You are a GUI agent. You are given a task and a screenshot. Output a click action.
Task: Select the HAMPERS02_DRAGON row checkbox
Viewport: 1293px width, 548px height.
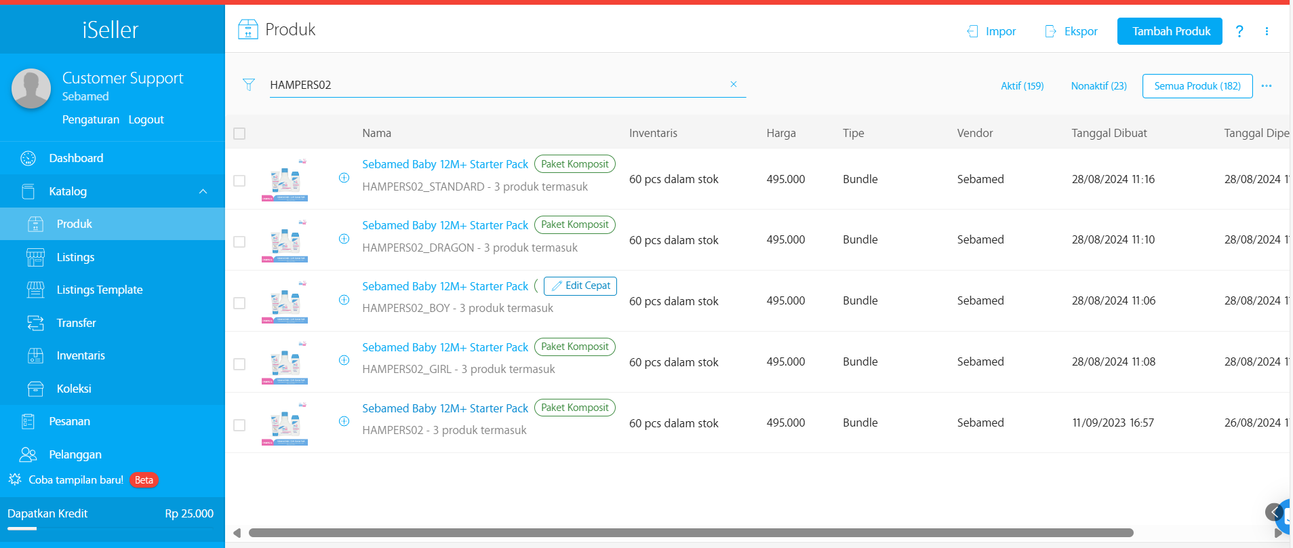239,242
